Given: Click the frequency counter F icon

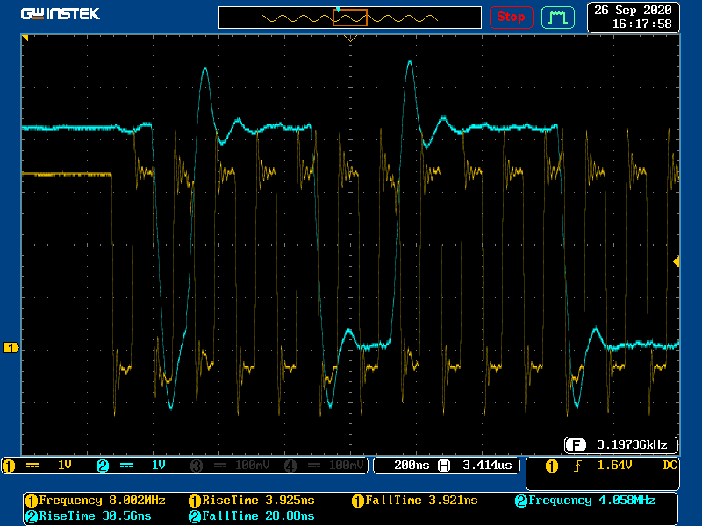Looking at the screenshot, I should point(576,444).
